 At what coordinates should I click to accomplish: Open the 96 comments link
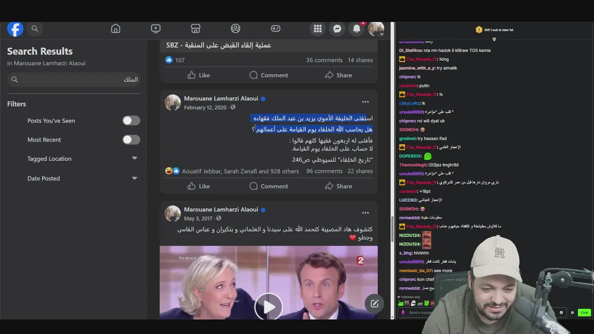324,171
